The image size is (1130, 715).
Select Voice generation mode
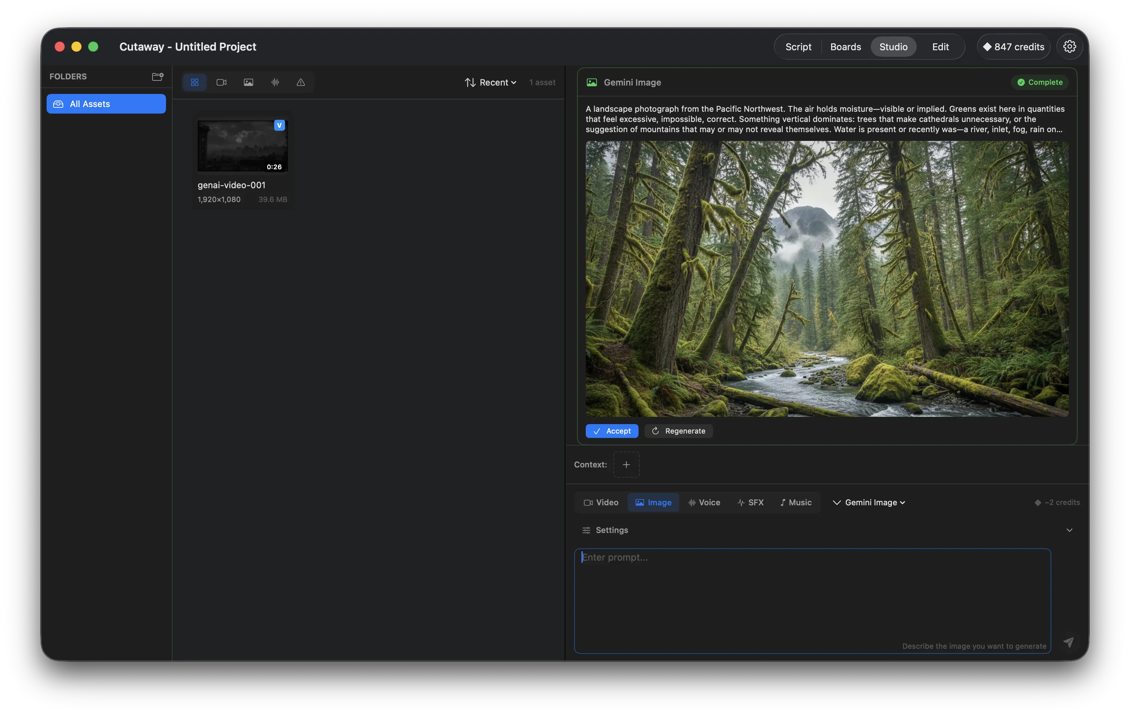coord(704,502)
